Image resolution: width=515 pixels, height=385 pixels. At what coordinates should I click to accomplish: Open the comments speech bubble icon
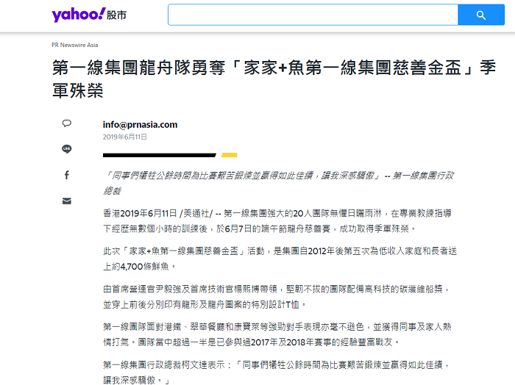pos(67,123)
